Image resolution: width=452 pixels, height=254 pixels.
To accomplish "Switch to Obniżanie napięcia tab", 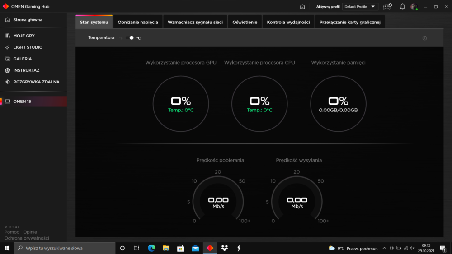I will (138, 22).
